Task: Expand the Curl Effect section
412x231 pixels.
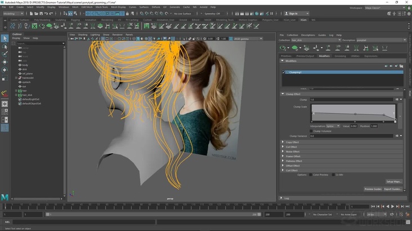Action: click(x=283, y=170)
